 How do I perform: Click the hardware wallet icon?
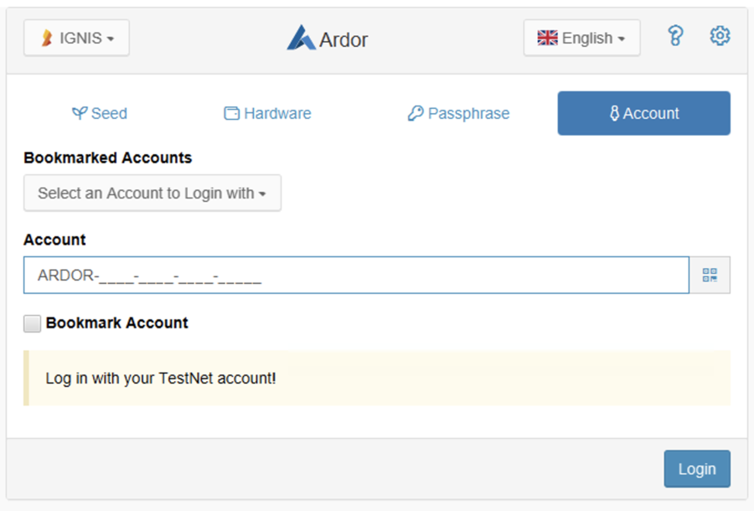pos(232,112)
